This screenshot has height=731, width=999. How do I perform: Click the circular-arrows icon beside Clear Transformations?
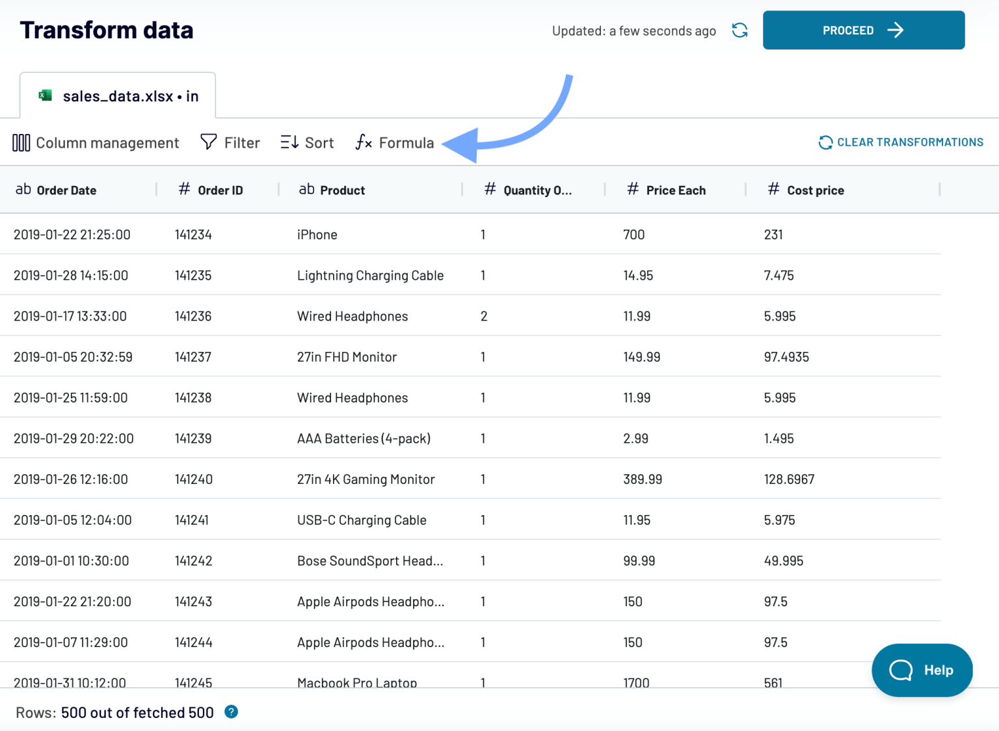tap(825, 142)
